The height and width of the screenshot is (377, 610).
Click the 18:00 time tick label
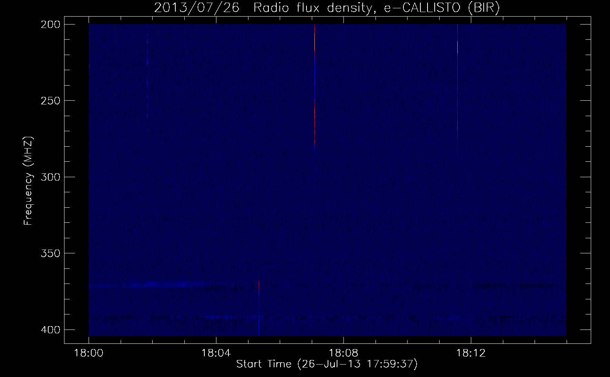[x=89, y=353]
